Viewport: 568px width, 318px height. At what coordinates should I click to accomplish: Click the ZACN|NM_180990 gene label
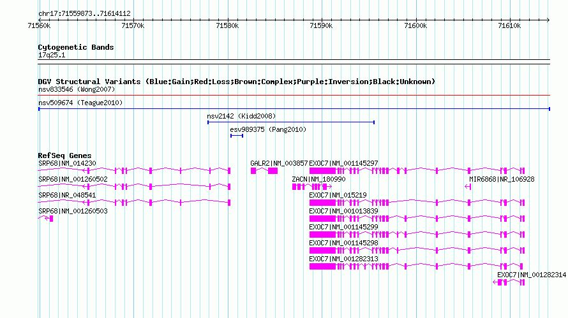(318, 179)
